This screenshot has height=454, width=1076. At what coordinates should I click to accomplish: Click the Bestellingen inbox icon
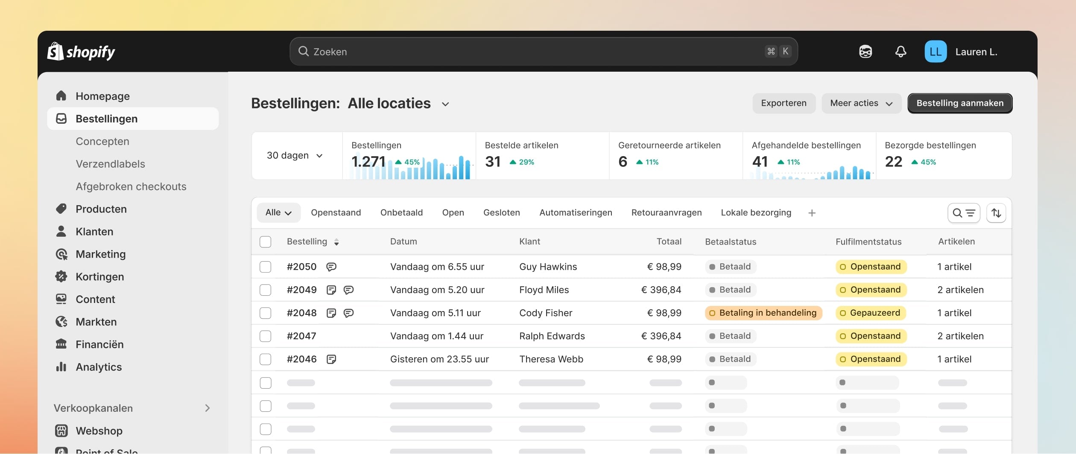pyautogui.click(x=61, y=118)
